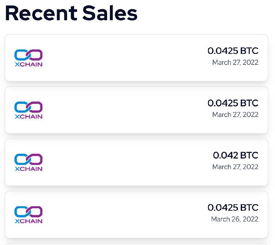275x245 pixels.
Task: Click the XCHAIN logo in first sale card
Action: (29, 58)
